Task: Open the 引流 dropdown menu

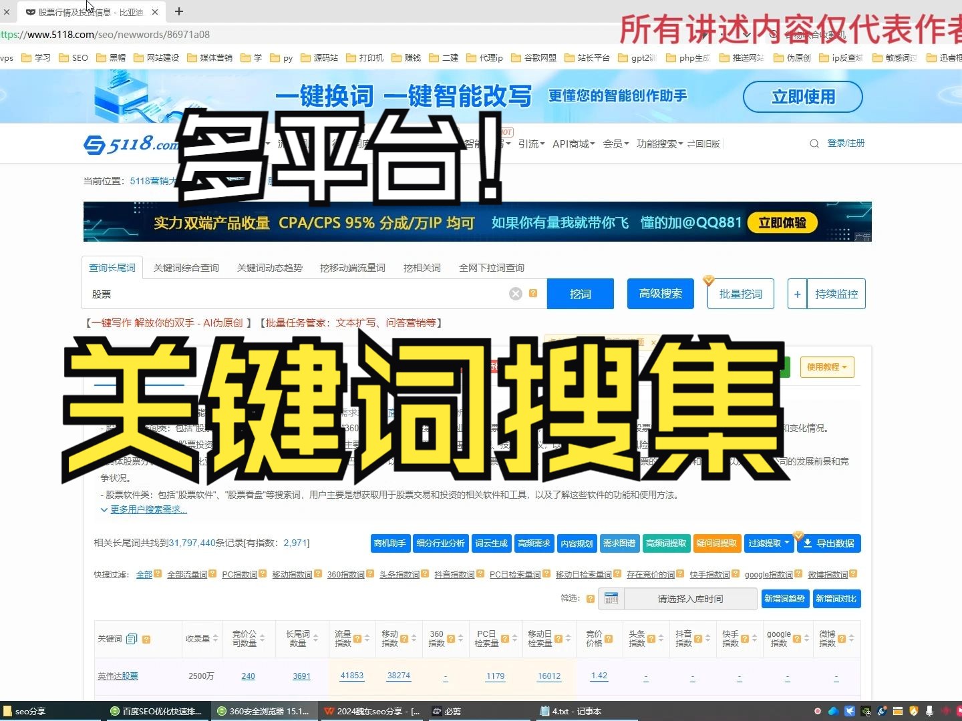Action: click(531, 144)
